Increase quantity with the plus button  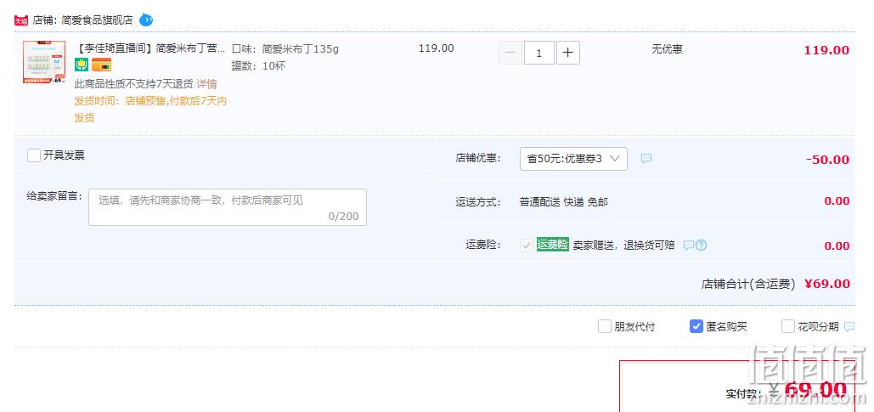coord(568,53)
